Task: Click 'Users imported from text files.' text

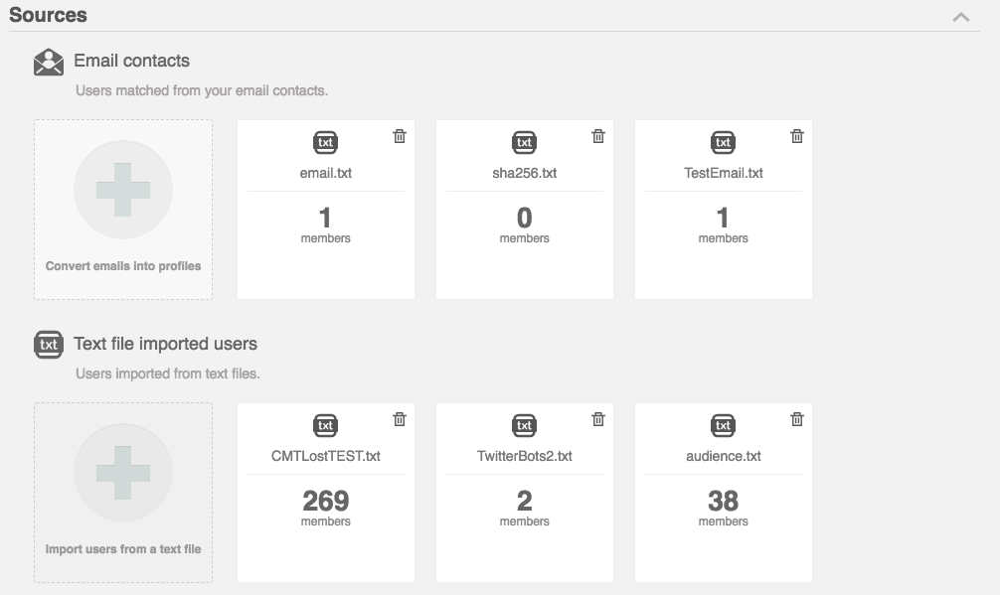Action: [168, 373]
